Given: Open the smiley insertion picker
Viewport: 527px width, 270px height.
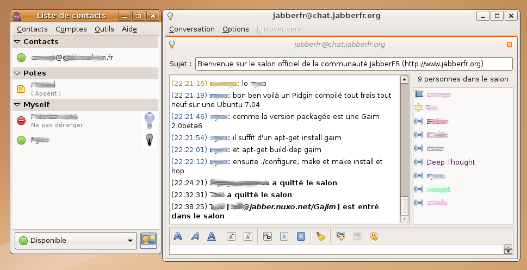Looking at the screenshot, I should pos(374,236).
